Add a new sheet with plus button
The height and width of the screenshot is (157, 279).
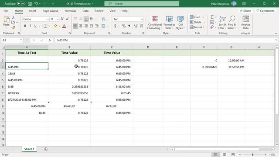click(x=46, y=149)
